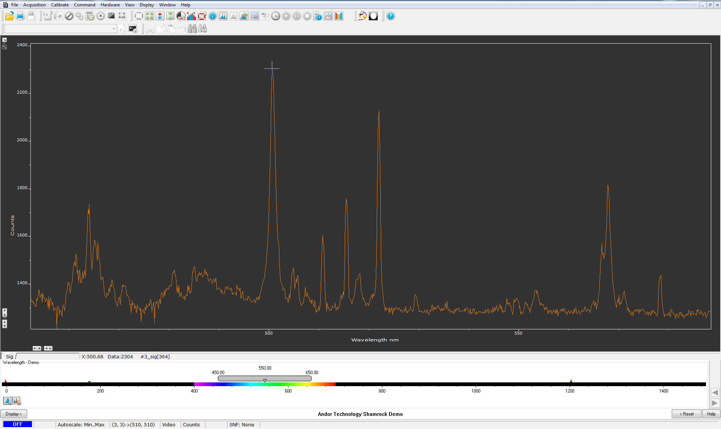The width and height of the screenshot is (721, 429).
Task: Expand the Display options button
Action: click(x=14, y=414)
